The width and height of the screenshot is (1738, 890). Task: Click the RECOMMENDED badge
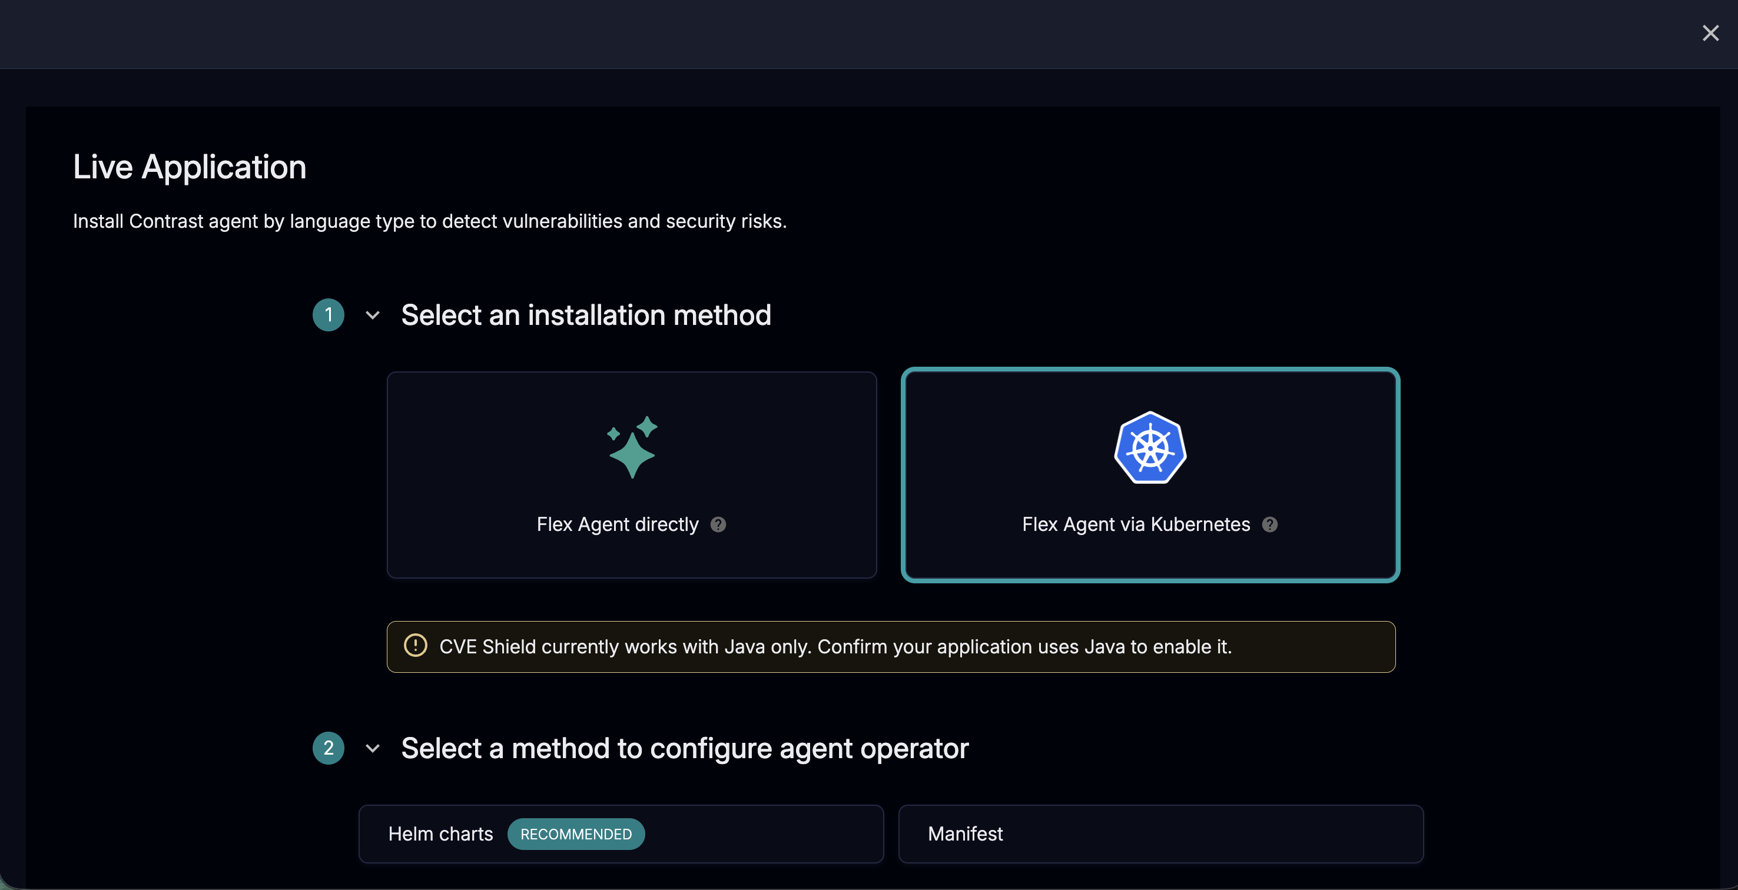(x=576, y=834)
